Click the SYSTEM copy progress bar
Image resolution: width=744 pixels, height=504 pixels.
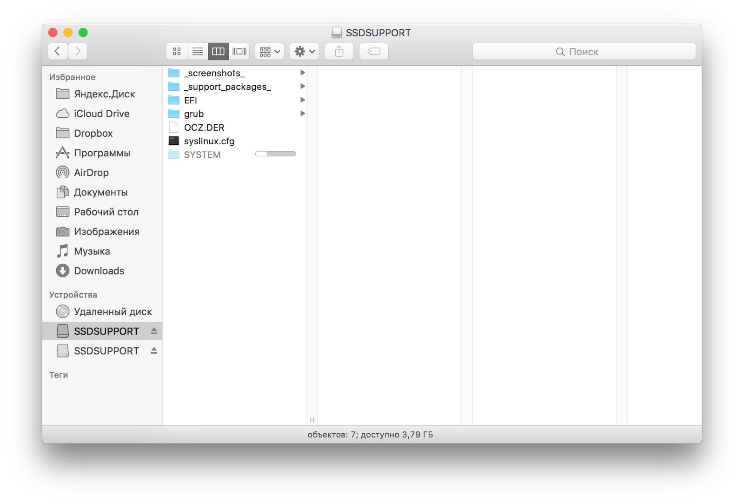point(276,154)
